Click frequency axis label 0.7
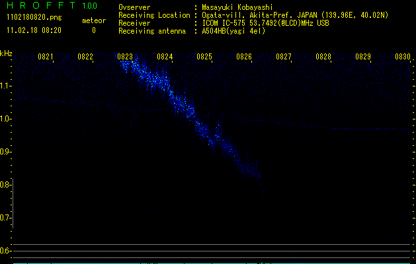Viewport: 416px width, 264px height. (x=5, y=218)
